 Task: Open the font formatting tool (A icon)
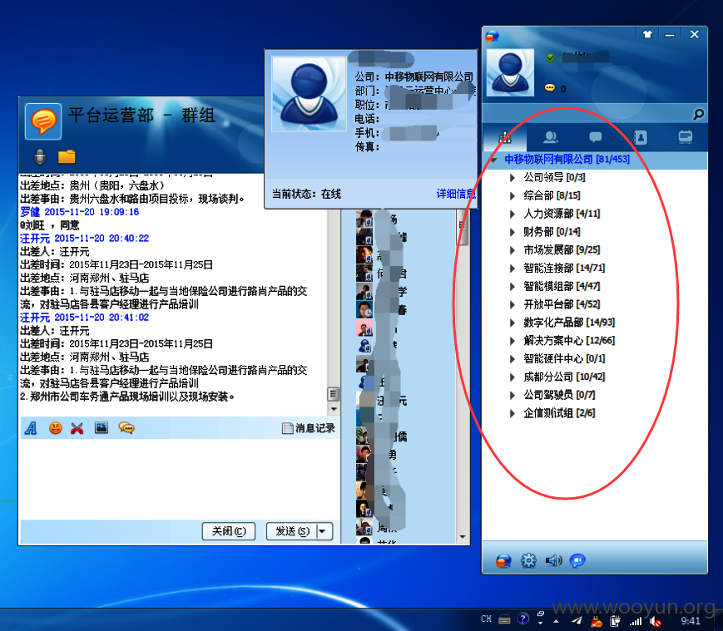pyautogui.click(x=31, y=428)
